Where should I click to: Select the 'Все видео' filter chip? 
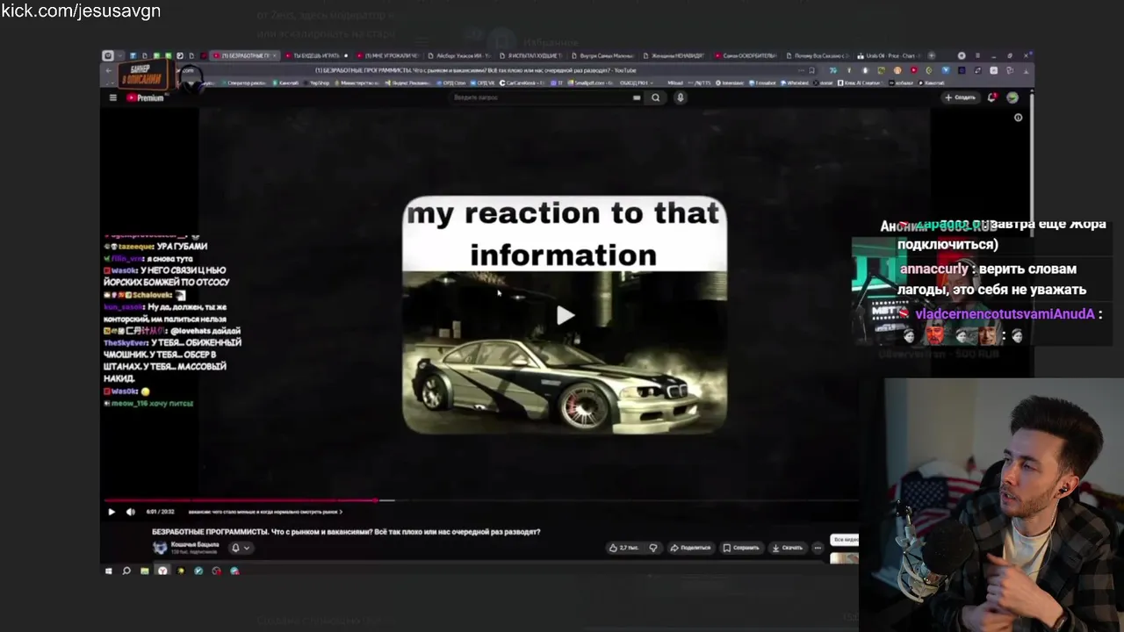point(845,540)
